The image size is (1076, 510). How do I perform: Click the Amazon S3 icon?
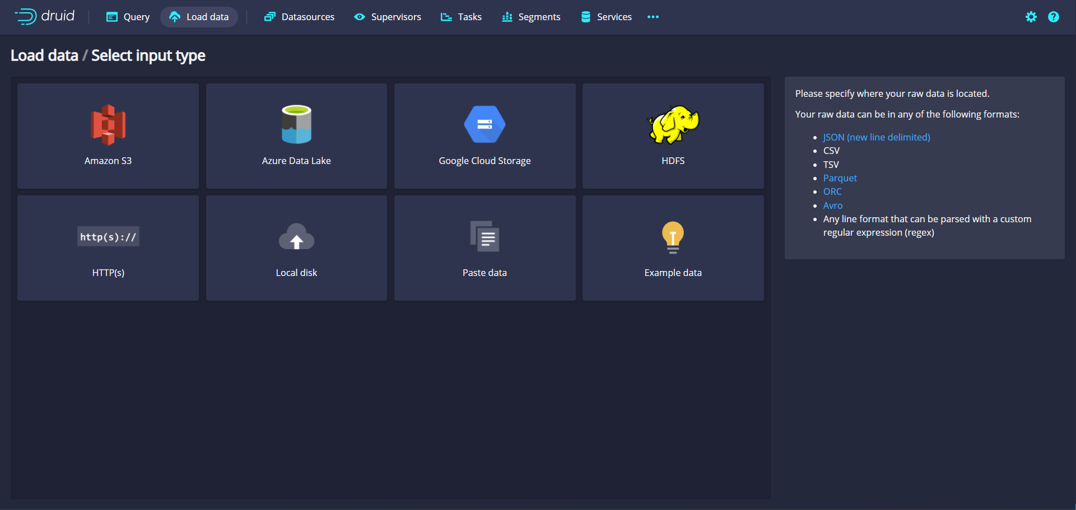108,124
